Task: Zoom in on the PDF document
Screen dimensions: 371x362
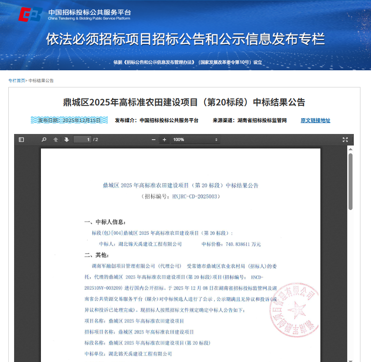Action: pyautogui.click(x=164, y=139)
